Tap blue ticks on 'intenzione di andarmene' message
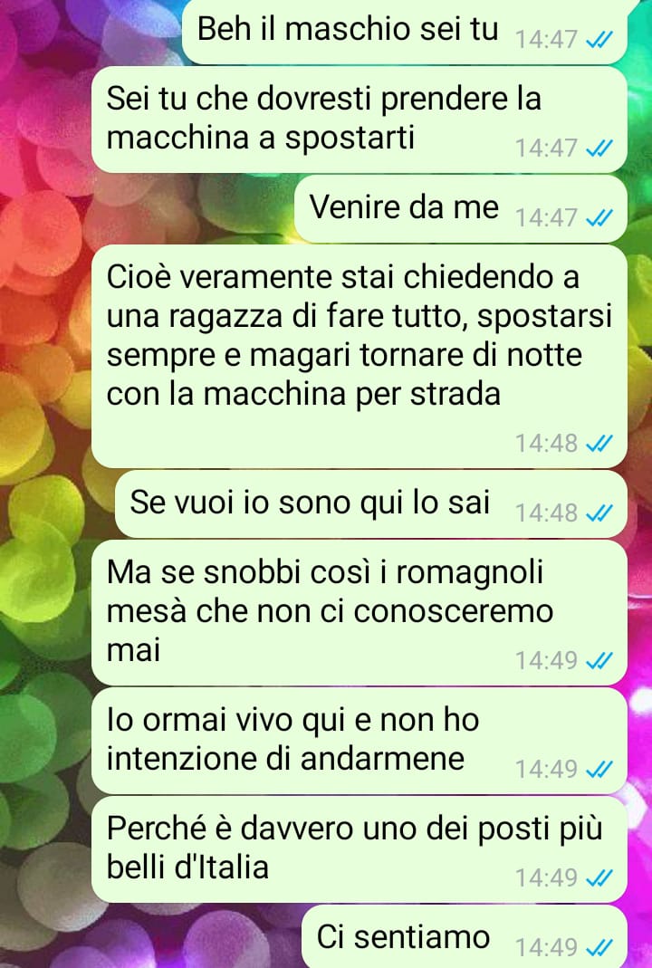Viewport: 652px width, 968px height. [x=599, y=769]
